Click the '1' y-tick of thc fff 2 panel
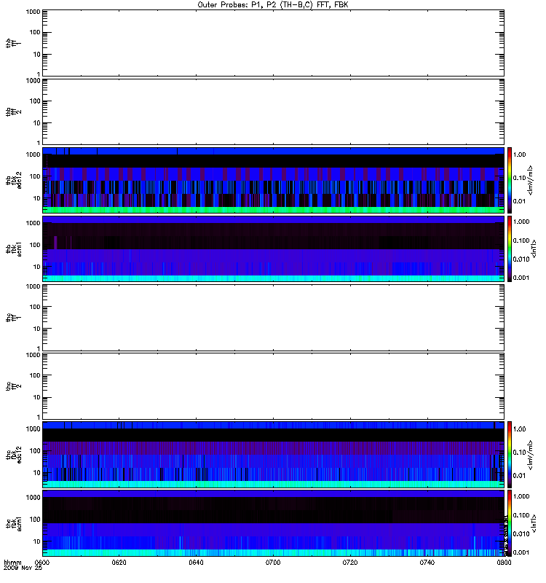The image size is (546, 583). [39, 418]
